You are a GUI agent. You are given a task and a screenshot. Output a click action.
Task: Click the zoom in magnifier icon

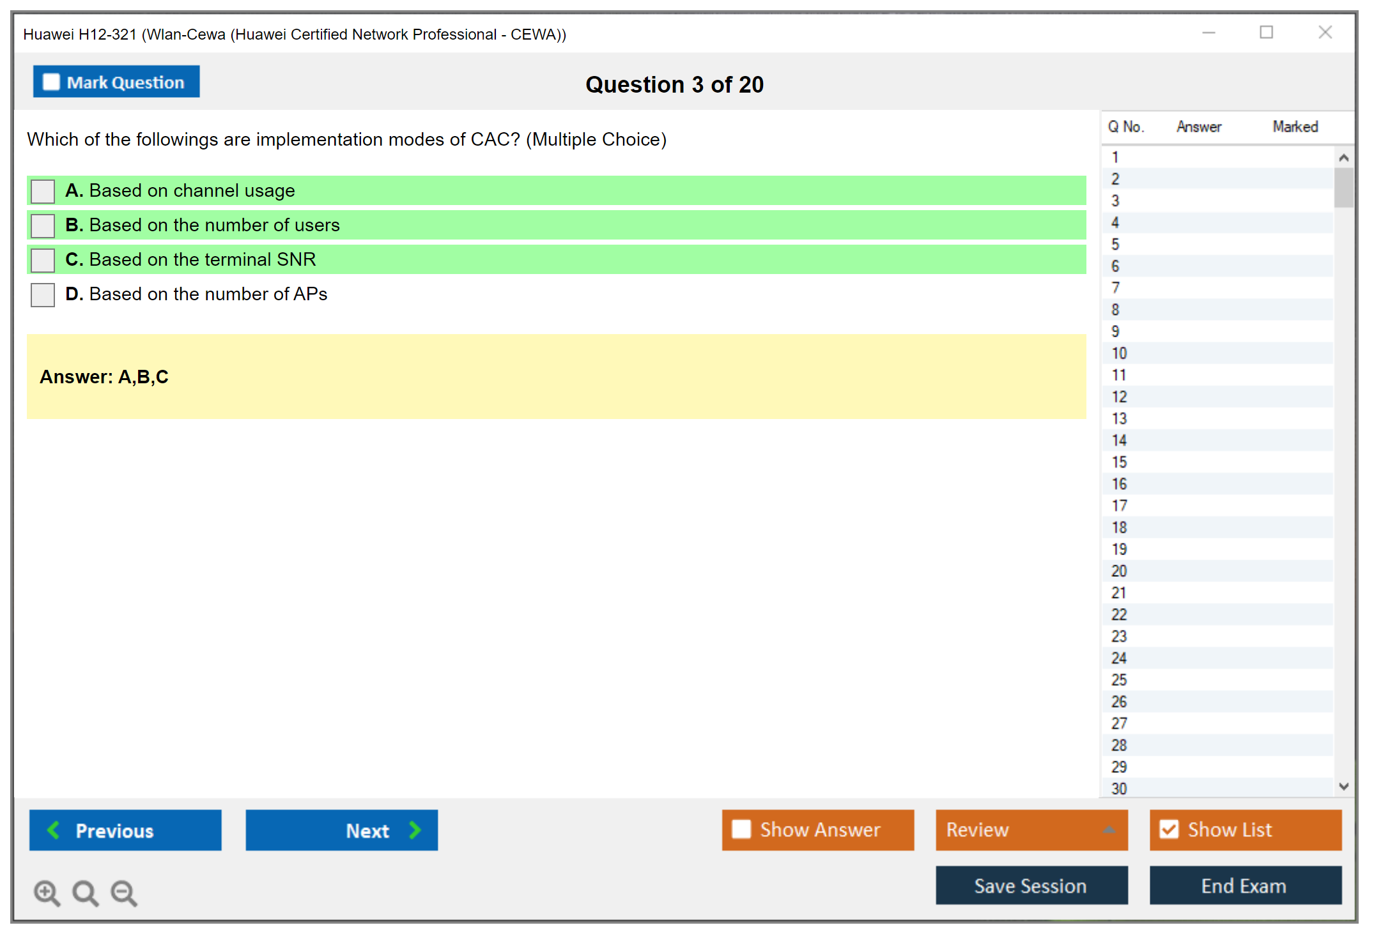pos(47,892)
